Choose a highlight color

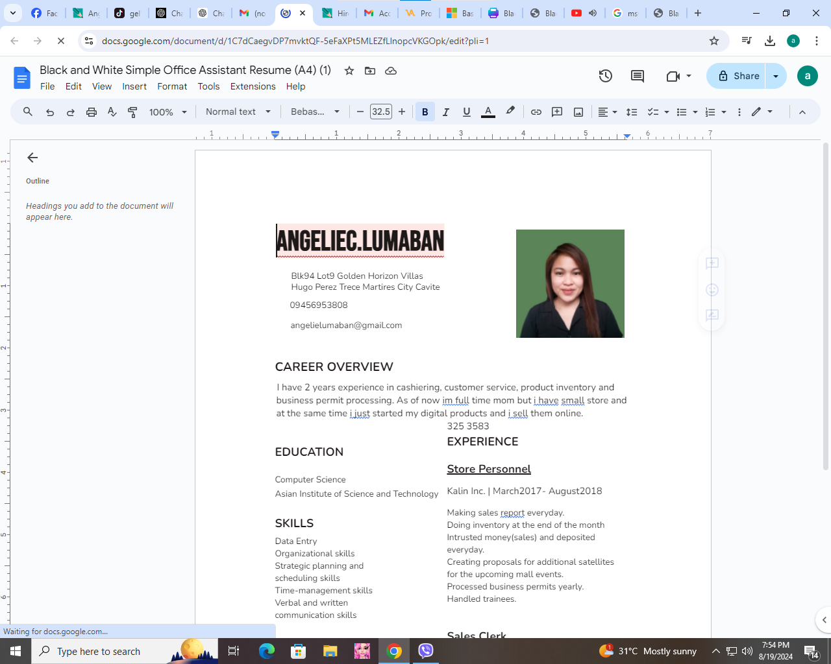point(510,112)
